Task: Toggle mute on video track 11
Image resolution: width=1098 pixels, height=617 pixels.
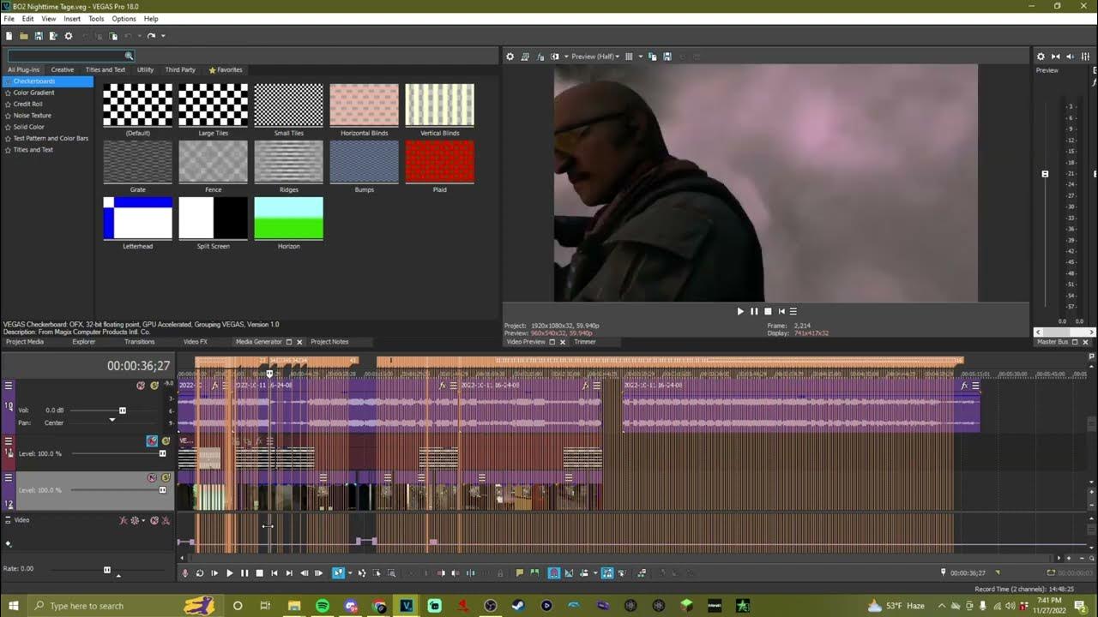Action: [152, 440]
